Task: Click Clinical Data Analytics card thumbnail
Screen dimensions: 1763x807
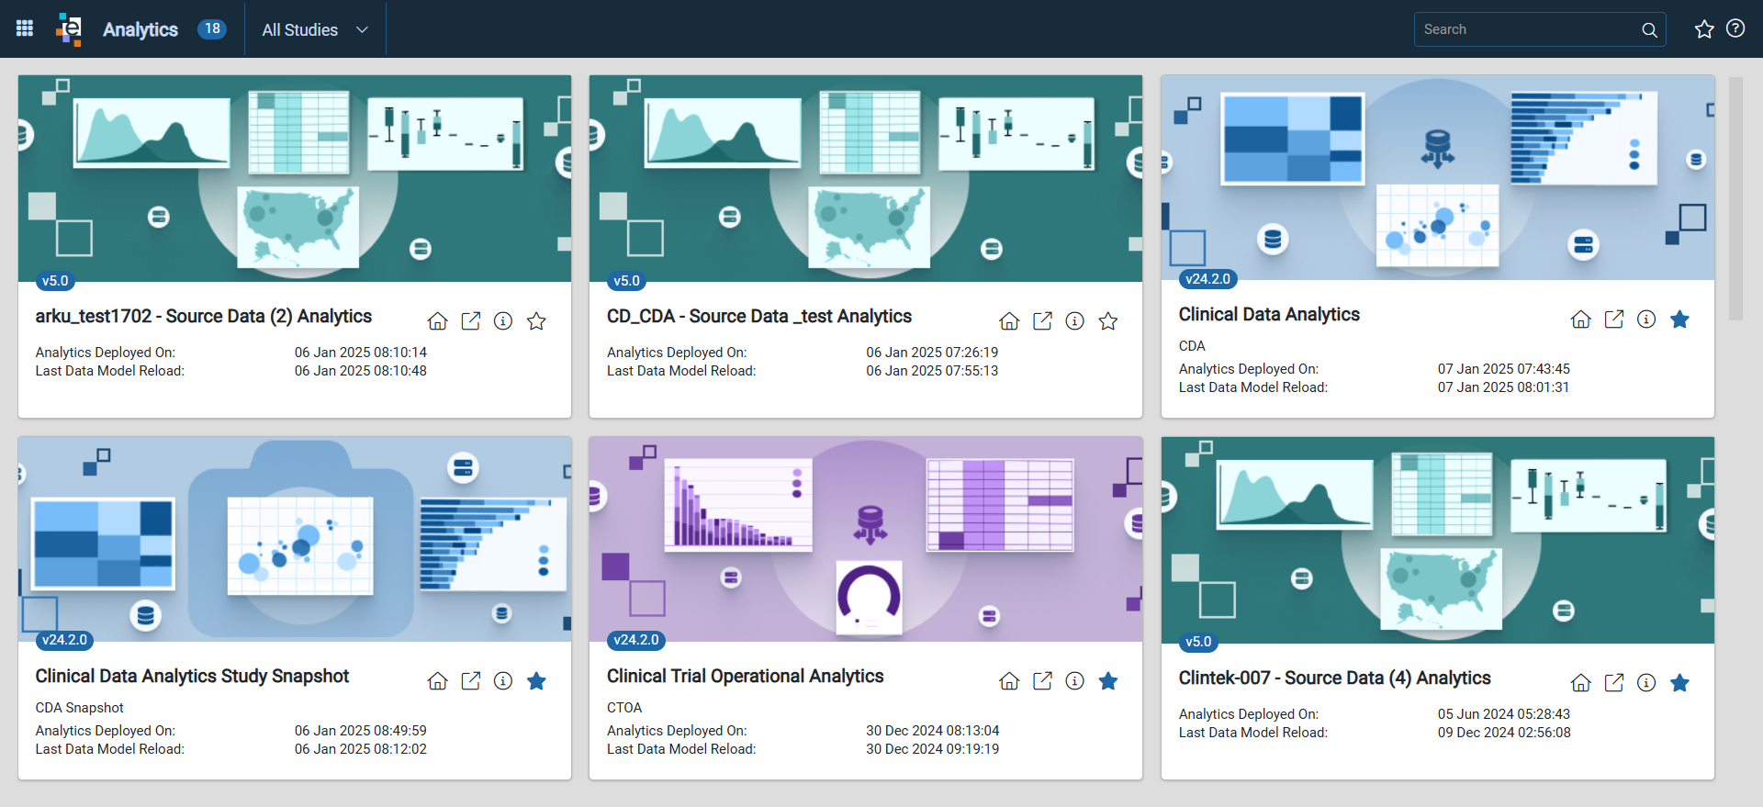Action: pos(1438,177)
